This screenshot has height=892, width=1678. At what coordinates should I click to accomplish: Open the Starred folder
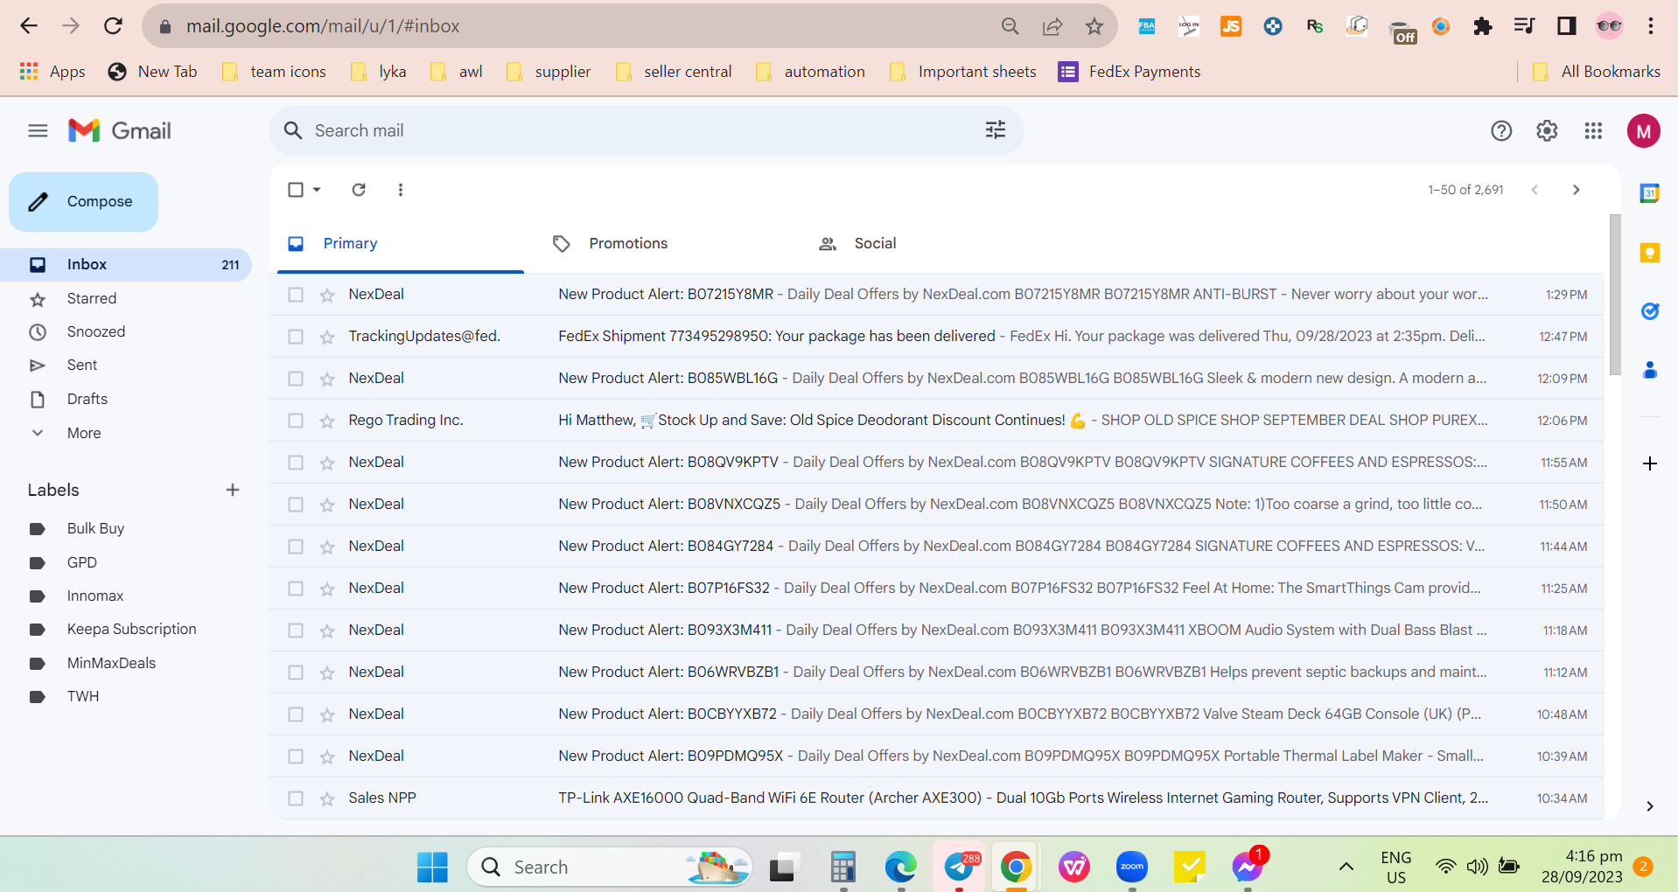point(92,299)
